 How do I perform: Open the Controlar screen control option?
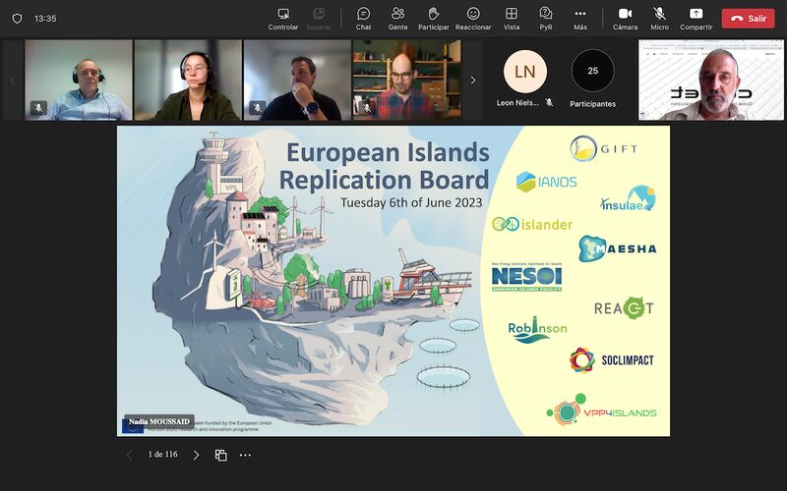click(283, 19)
